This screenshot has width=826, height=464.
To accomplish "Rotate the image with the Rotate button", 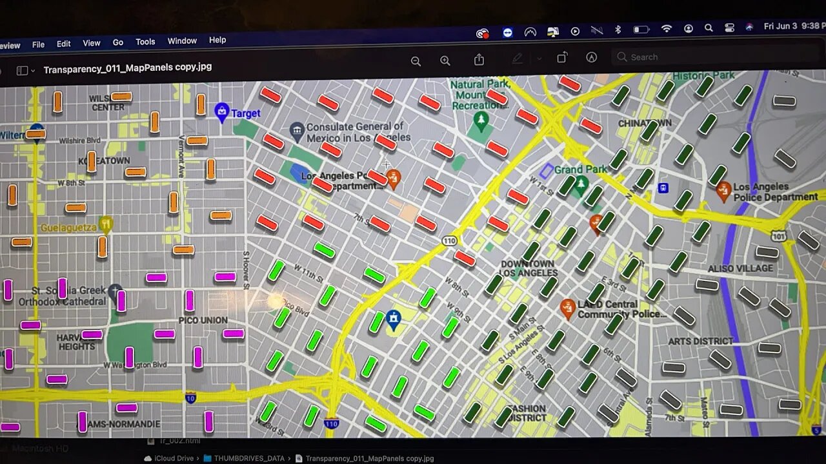I will 562,57.
